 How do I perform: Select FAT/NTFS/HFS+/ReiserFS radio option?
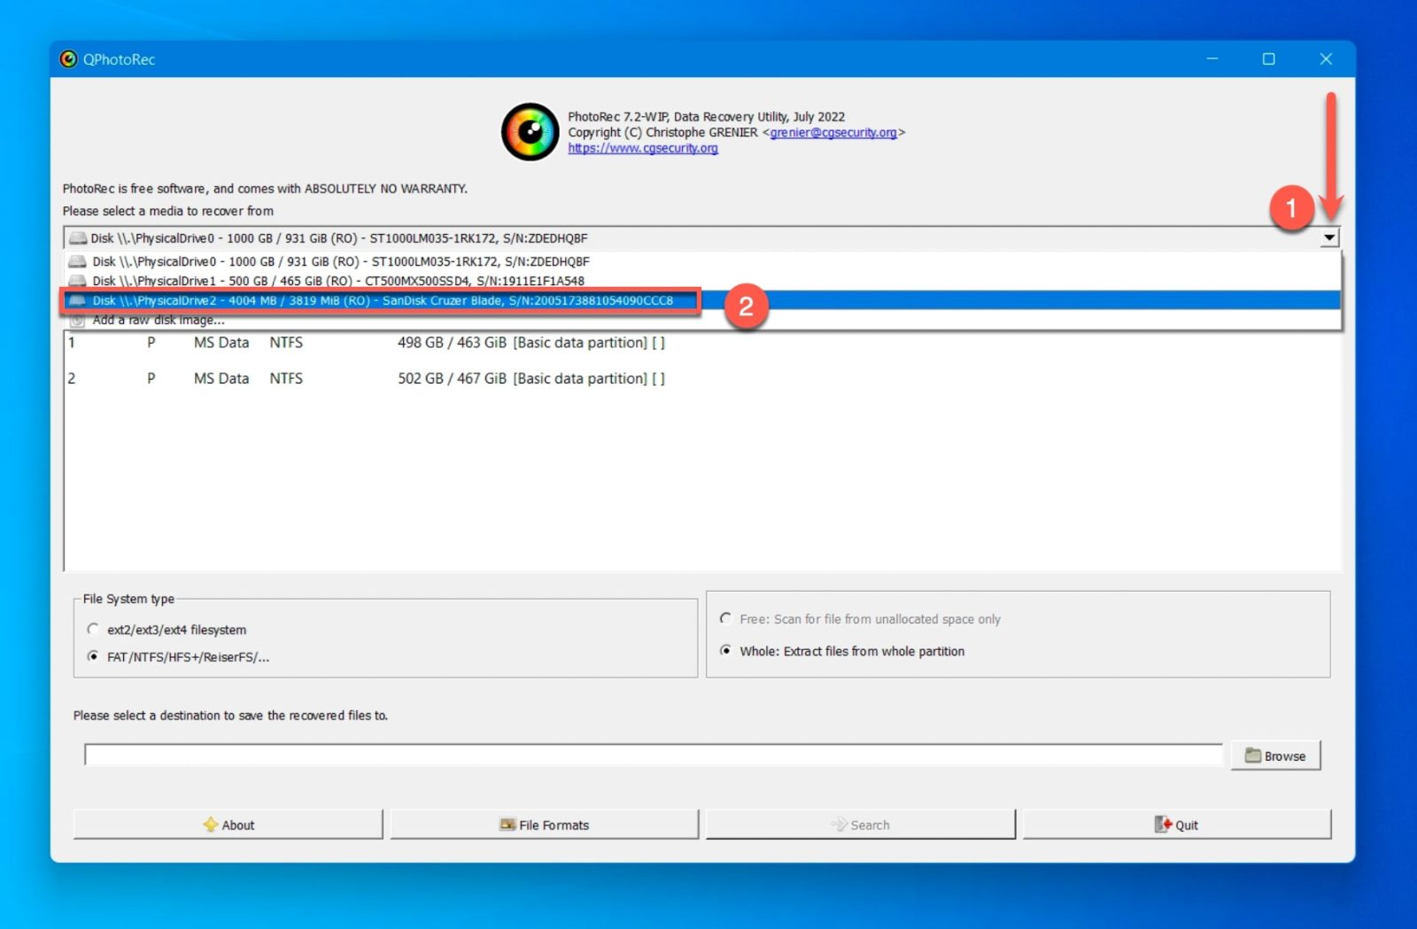[93, 656]
